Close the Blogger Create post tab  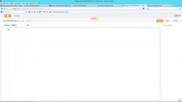click(146, 6)
